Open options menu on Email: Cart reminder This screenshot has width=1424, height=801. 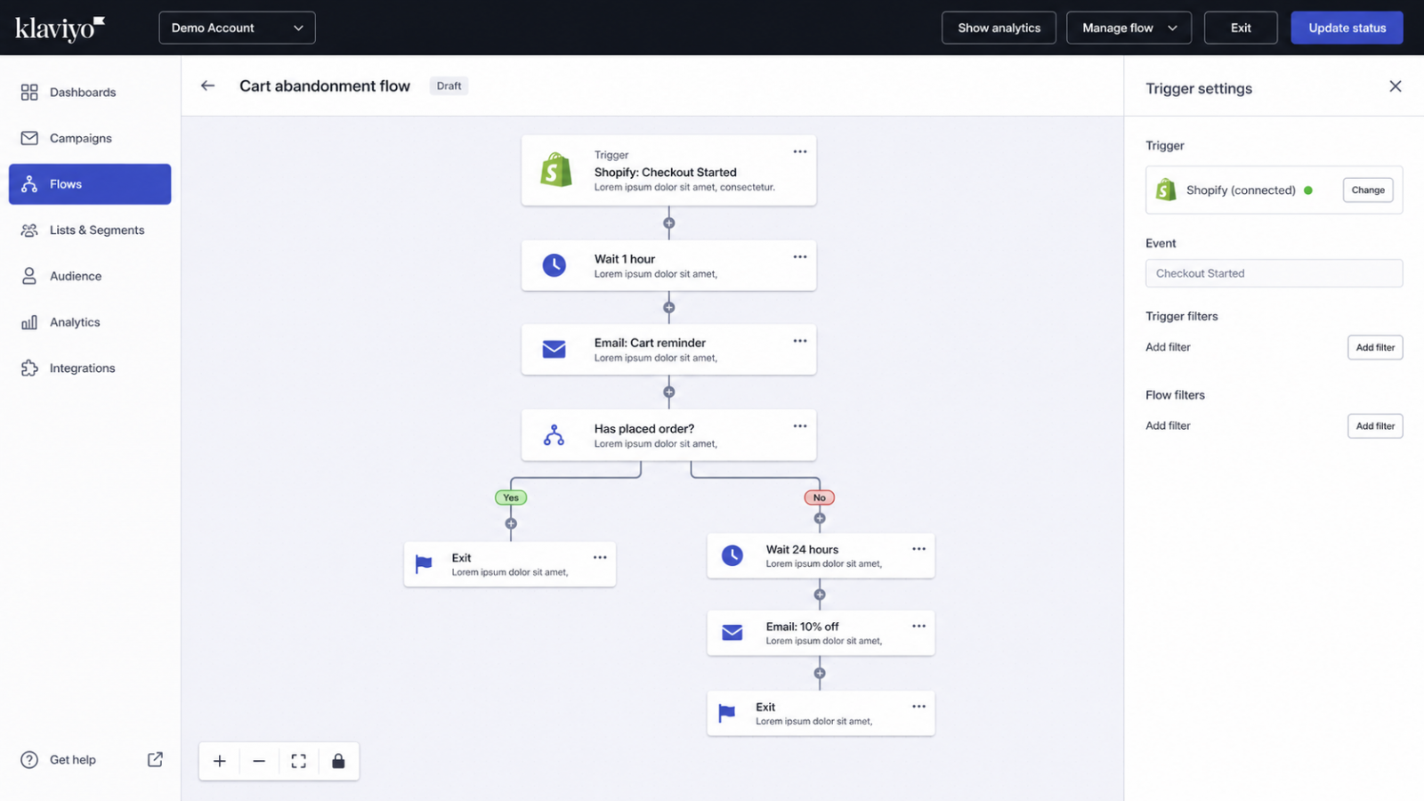pos(800,341)
